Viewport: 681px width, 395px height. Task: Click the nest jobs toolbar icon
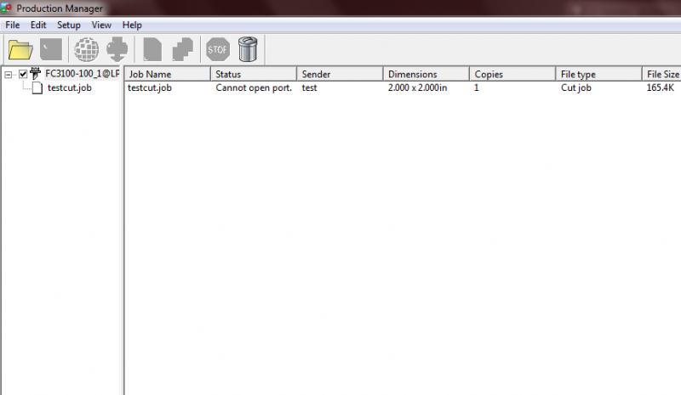(182, 49)
